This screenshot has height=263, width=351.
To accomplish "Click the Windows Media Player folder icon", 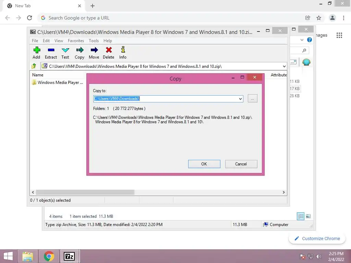I will click(34, 82).
